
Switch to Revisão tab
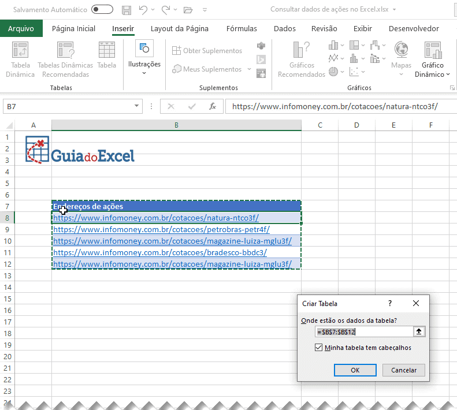coord(324,28)
